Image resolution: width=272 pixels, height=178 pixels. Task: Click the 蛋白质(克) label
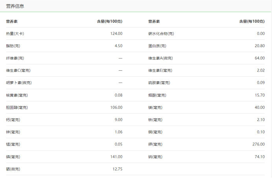click(157, 46)
